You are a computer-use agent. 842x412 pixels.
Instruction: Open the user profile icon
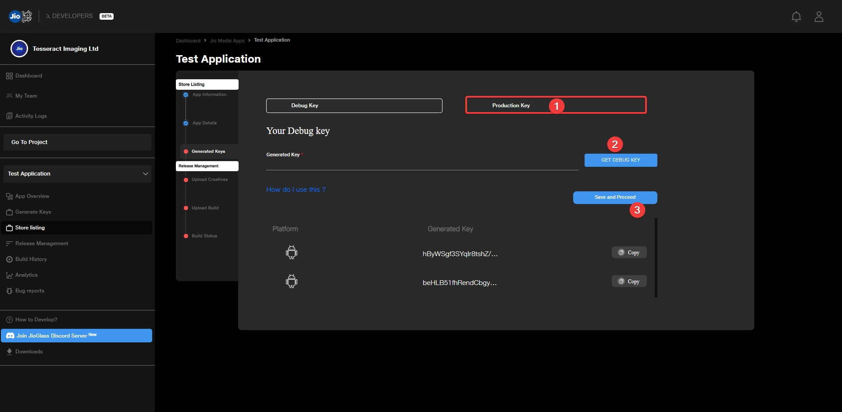[818, 17]
